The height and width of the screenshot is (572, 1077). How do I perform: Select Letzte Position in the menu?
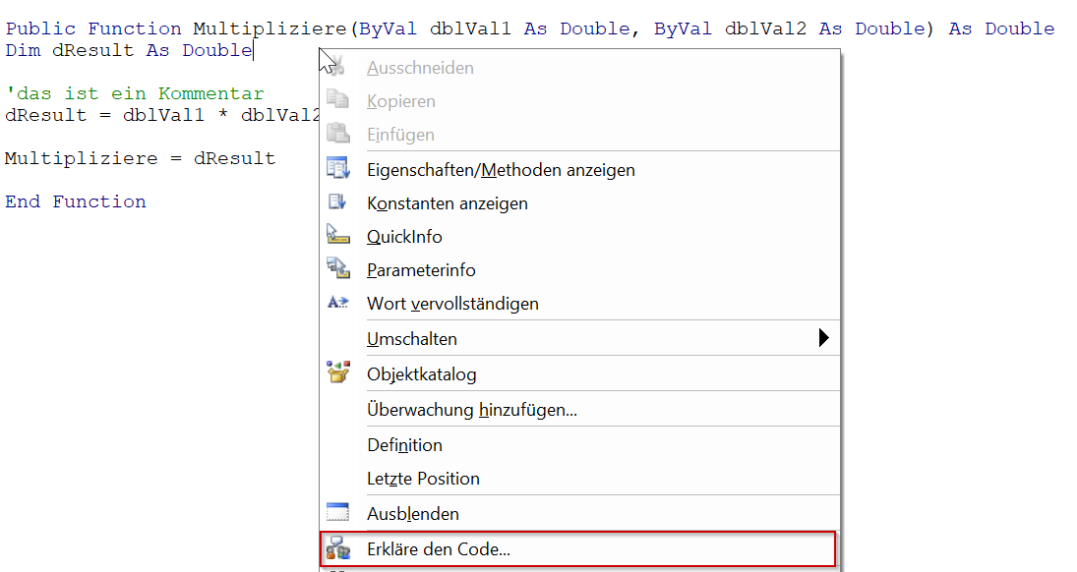[x=579, y=479]
